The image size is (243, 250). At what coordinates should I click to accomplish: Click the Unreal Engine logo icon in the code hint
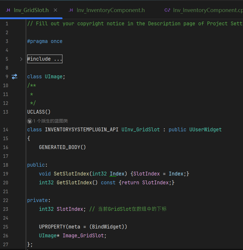[29, 121]
